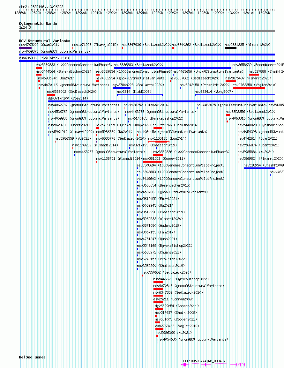Click nsv6347936 (Sedlazeck2020) label

click(146, 45)
